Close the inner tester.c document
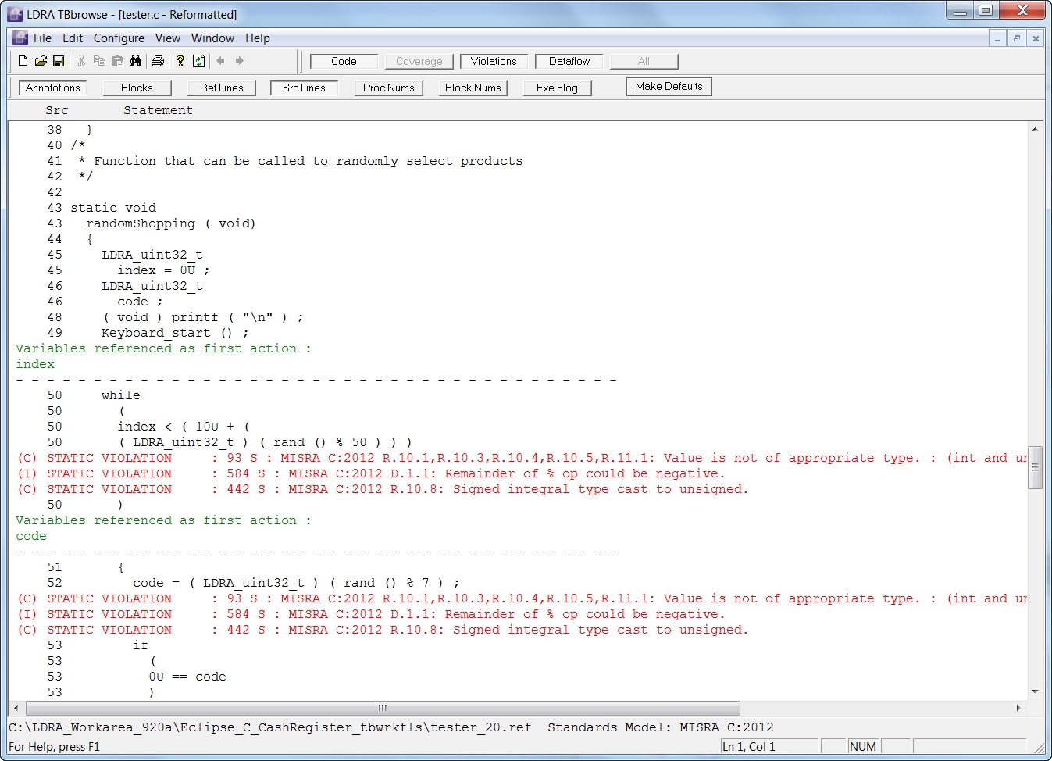 [1036, 38]
